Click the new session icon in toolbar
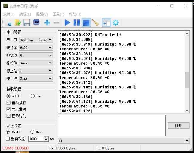 9,23
